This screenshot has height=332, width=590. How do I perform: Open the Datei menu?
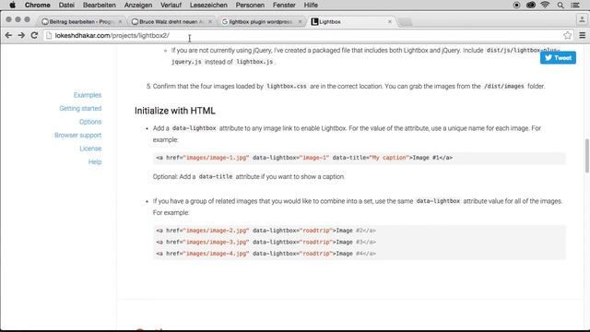[66, 5]
